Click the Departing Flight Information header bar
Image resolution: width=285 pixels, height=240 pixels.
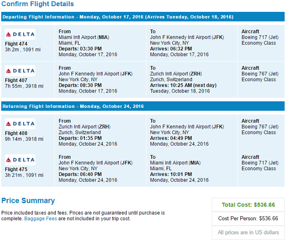[142, 17]
